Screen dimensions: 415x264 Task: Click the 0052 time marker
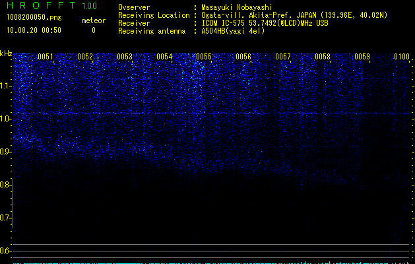85,57
